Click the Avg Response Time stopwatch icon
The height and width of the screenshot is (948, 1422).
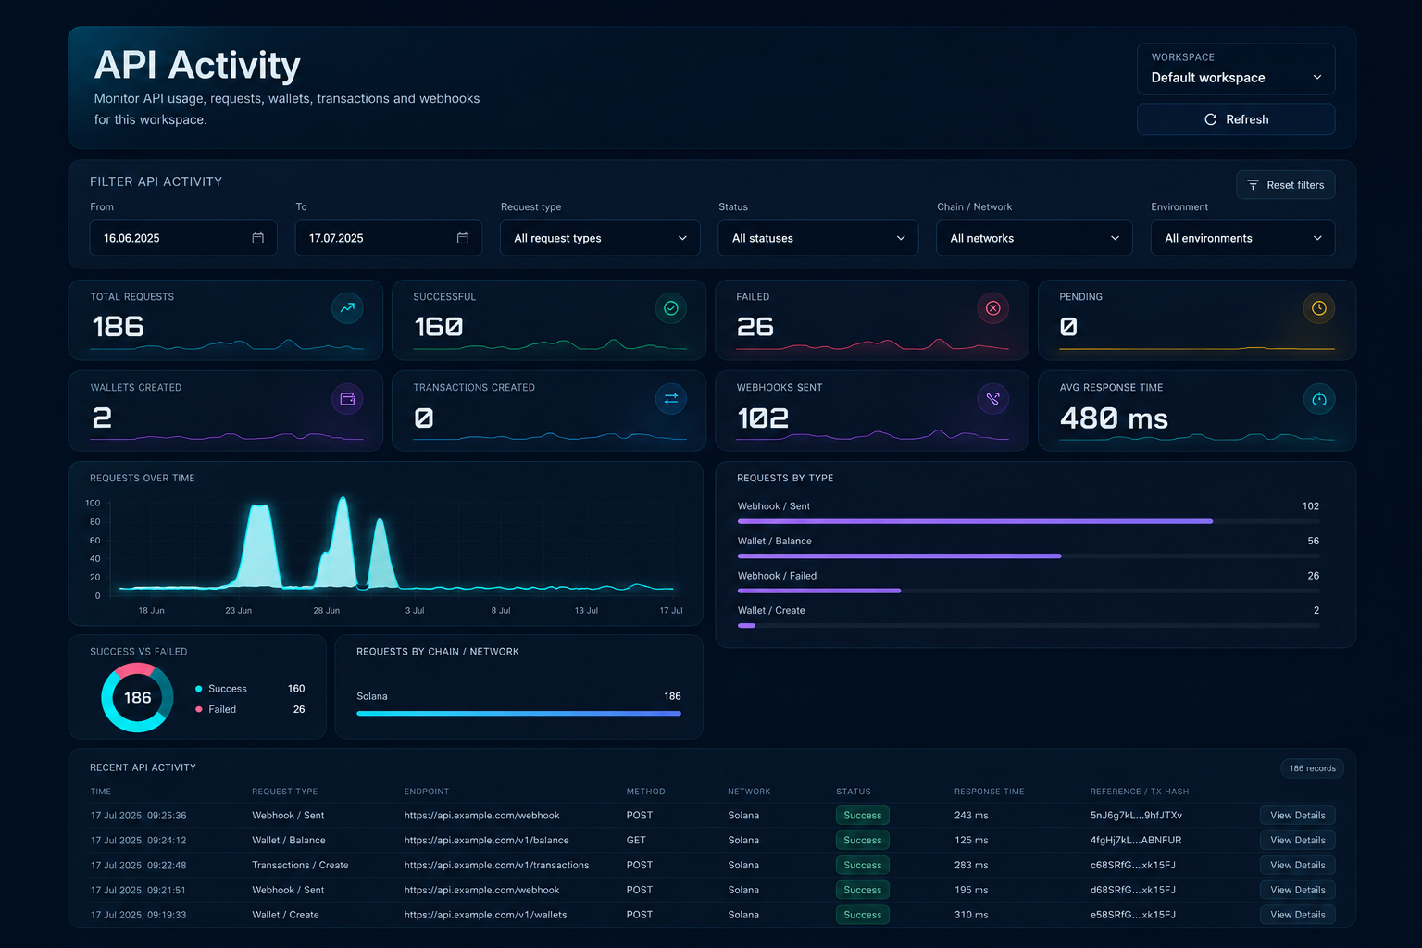point(1319,399)
